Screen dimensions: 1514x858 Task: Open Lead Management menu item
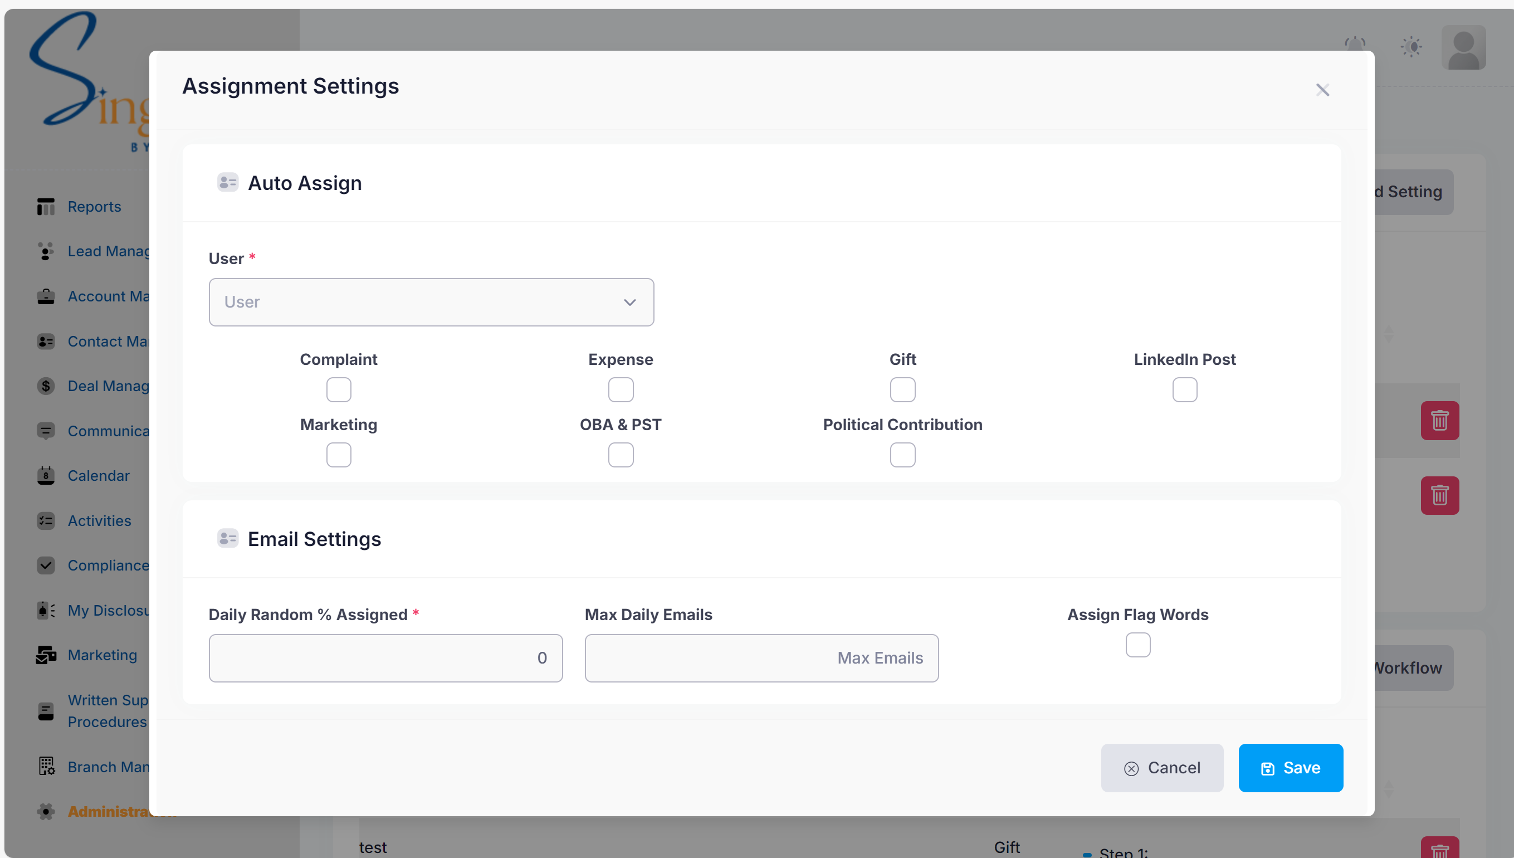click(x=109, y=252)
